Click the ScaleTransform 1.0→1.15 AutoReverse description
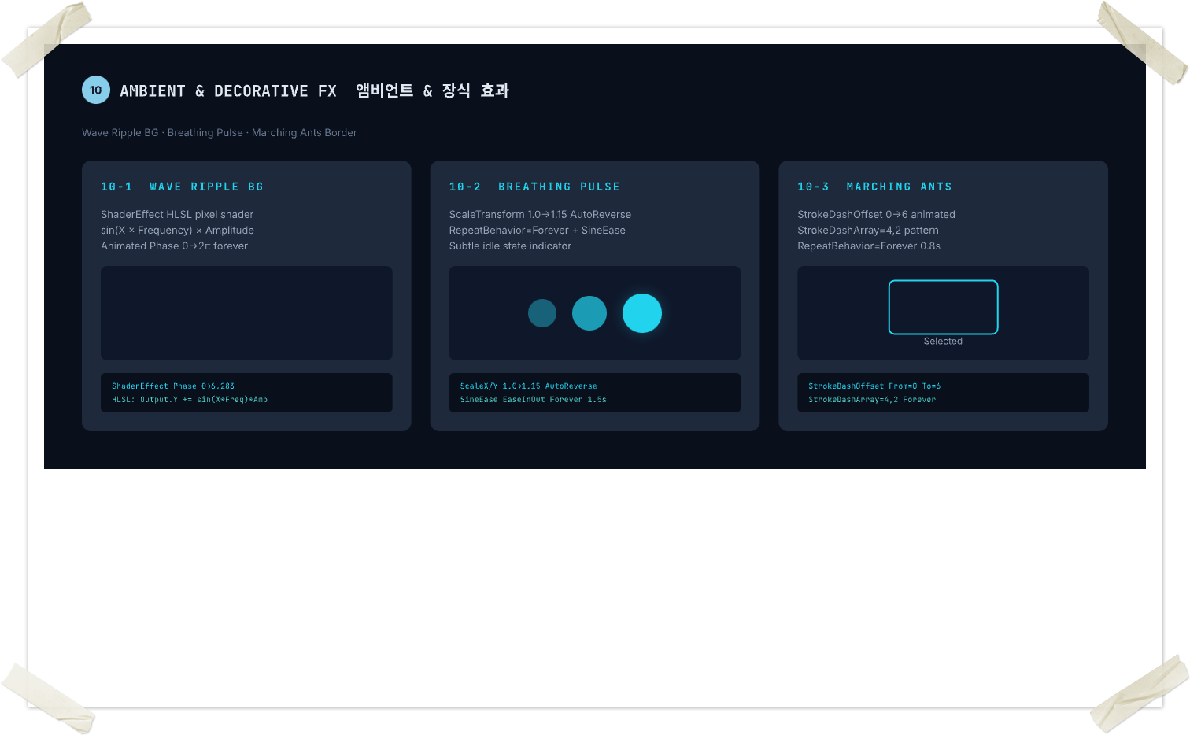This screenshot has width=1190, height=735. coord(540,215)
